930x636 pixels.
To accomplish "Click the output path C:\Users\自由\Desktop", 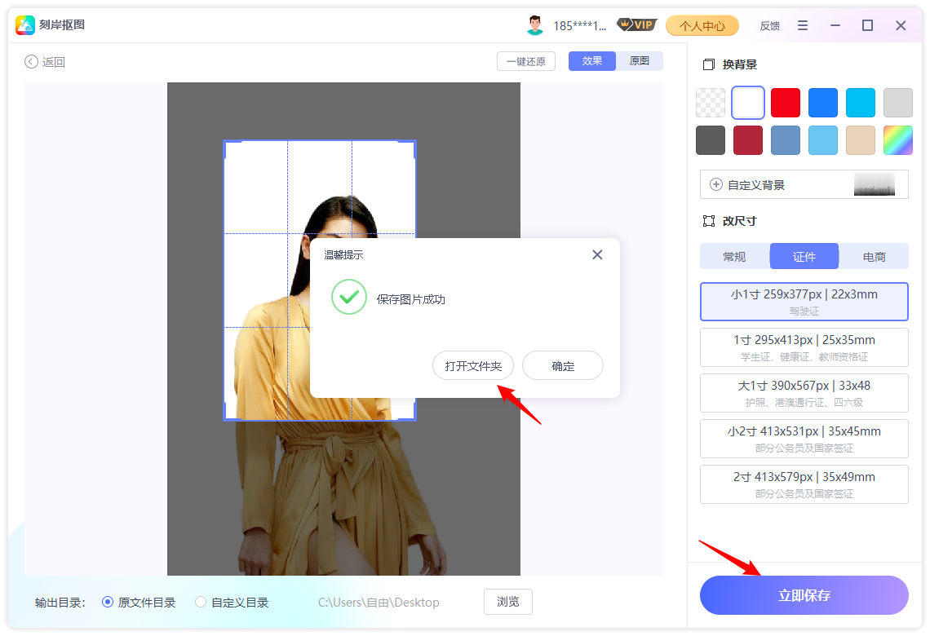I will pyautogui.click(x=379, y=603).
